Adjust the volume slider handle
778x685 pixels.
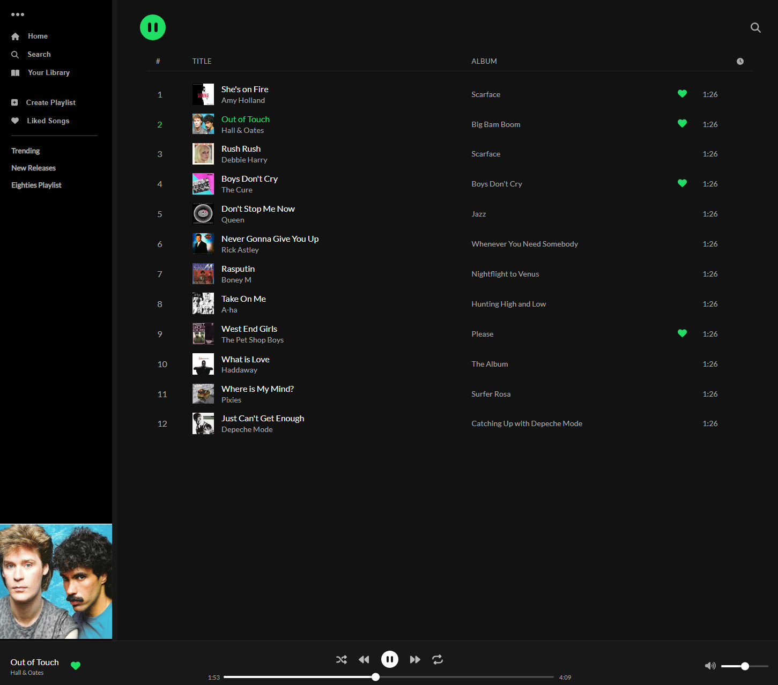pos(745,666)
